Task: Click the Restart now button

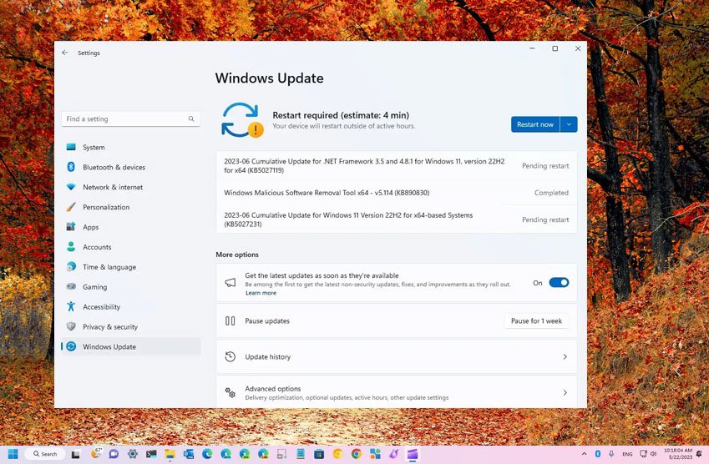Action: 534,124
